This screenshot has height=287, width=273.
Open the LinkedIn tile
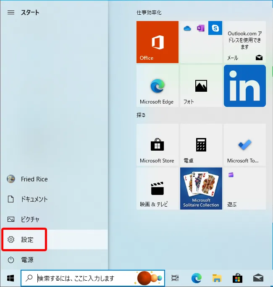(x=245, y=86)
